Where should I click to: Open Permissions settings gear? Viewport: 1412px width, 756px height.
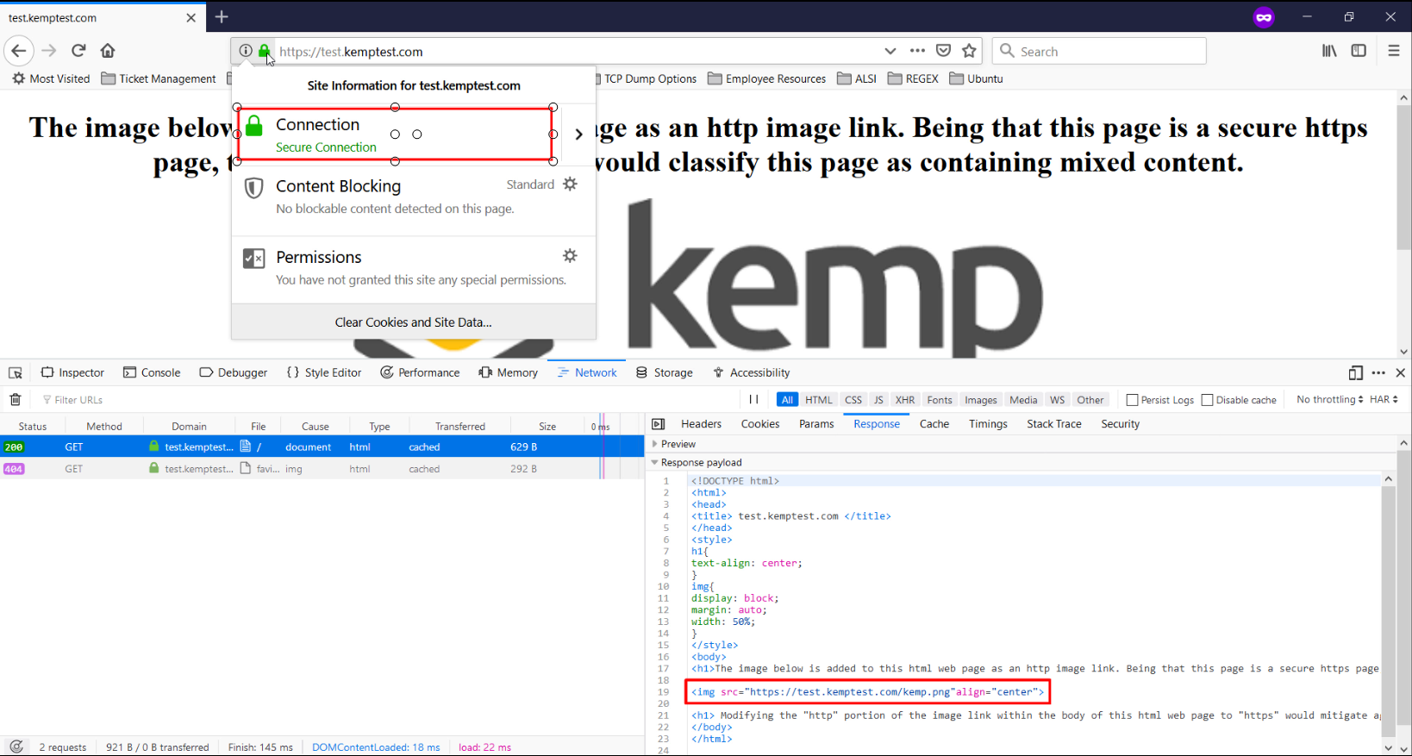(x=570, y=255)
